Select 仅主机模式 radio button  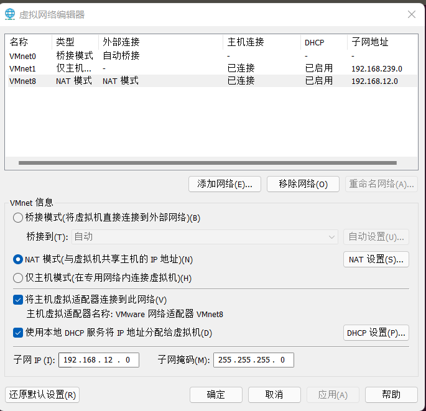pos(18,278)
